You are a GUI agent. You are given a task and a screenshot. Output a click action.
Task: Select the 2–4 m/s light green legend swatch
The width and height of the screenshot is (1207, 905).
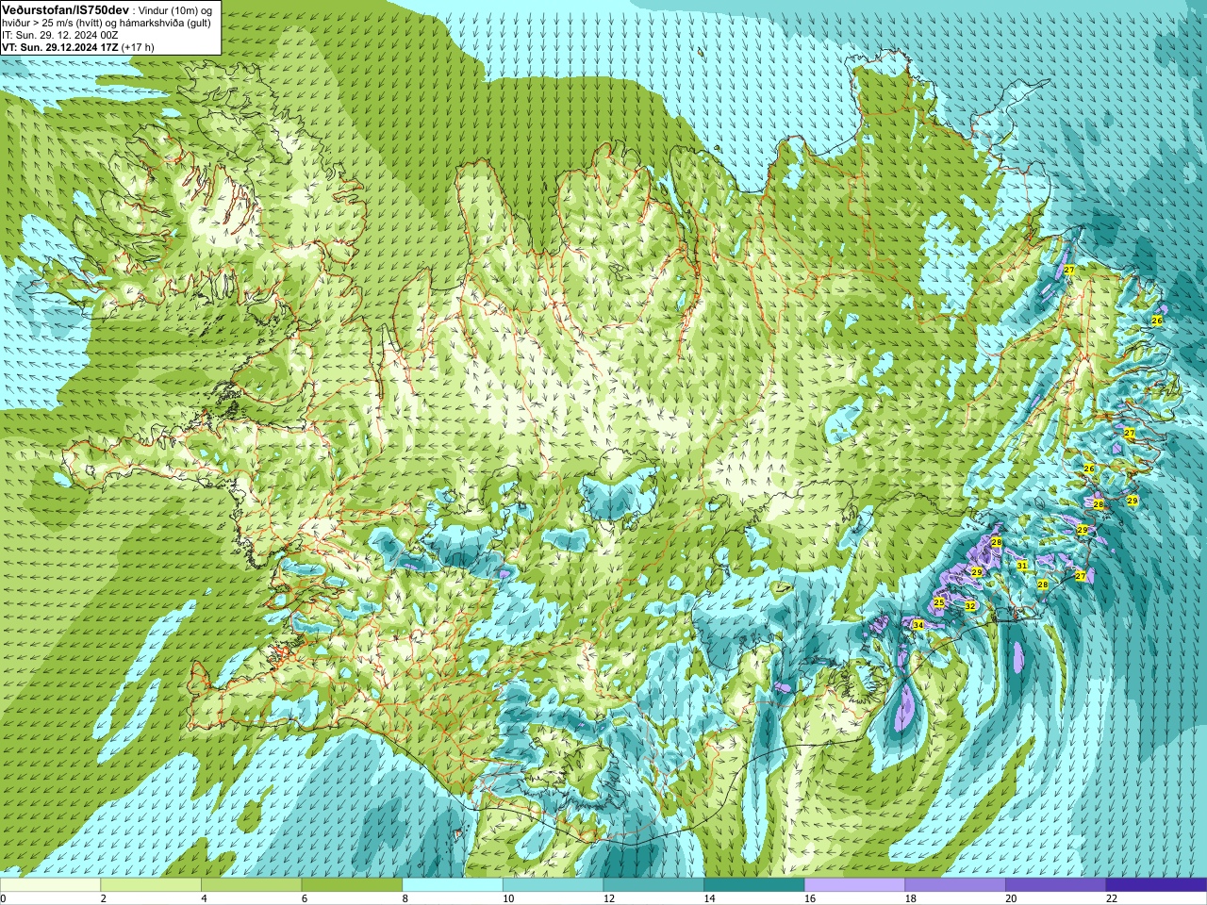(151, 885)
